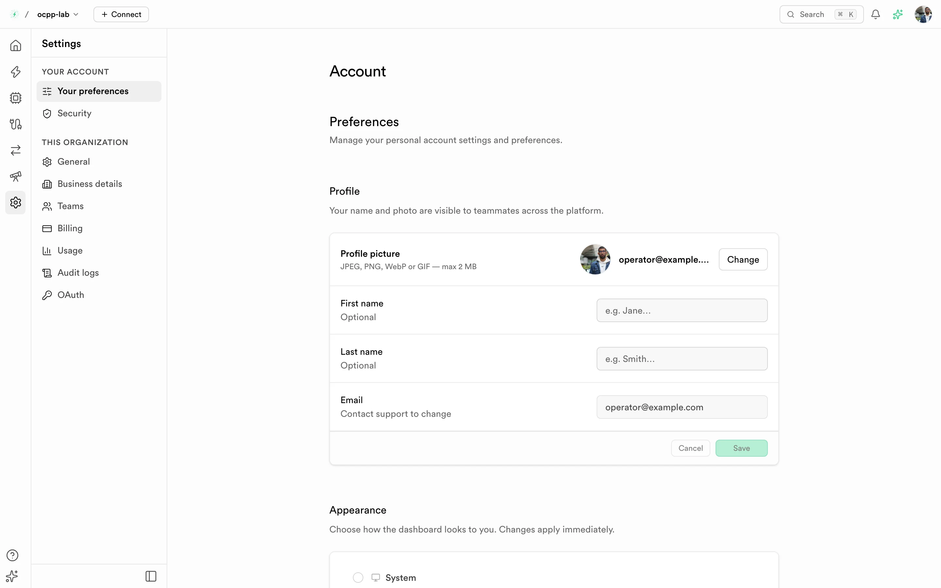Click the 'THIS ORGANIZATION' section heading

(85, 142)
